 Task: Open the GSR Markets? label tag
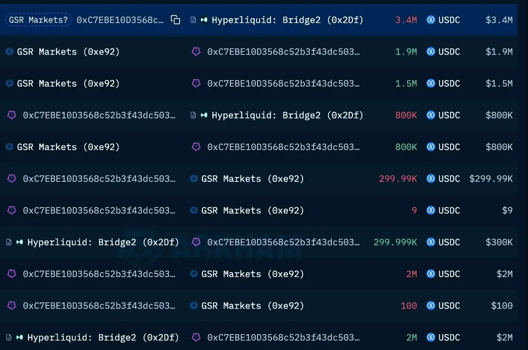[38, 20]
